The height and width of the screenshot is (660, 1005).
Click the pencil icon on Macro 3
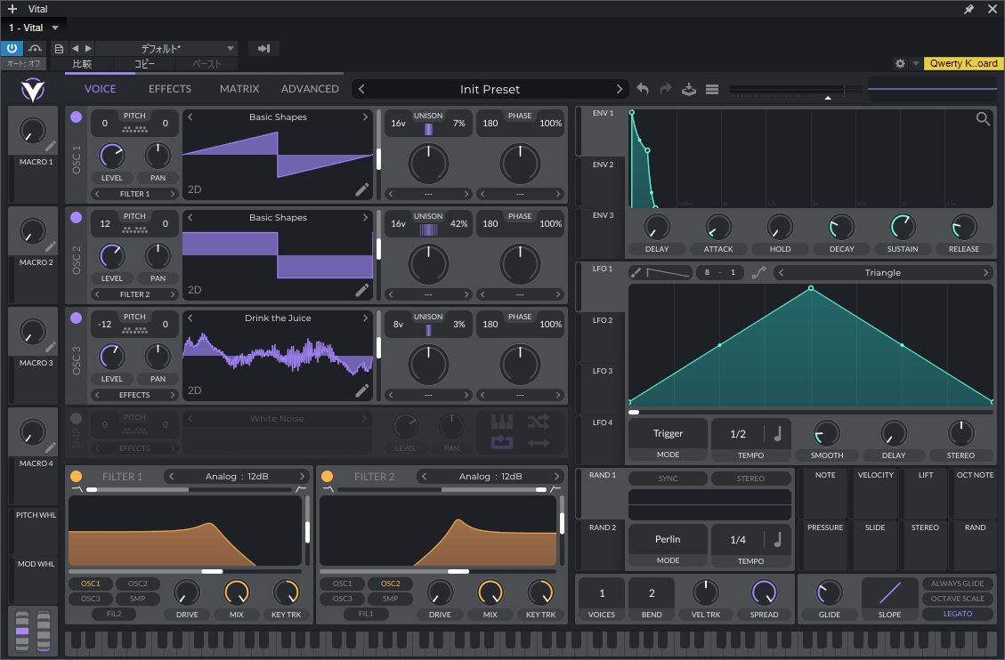point(51,347)
